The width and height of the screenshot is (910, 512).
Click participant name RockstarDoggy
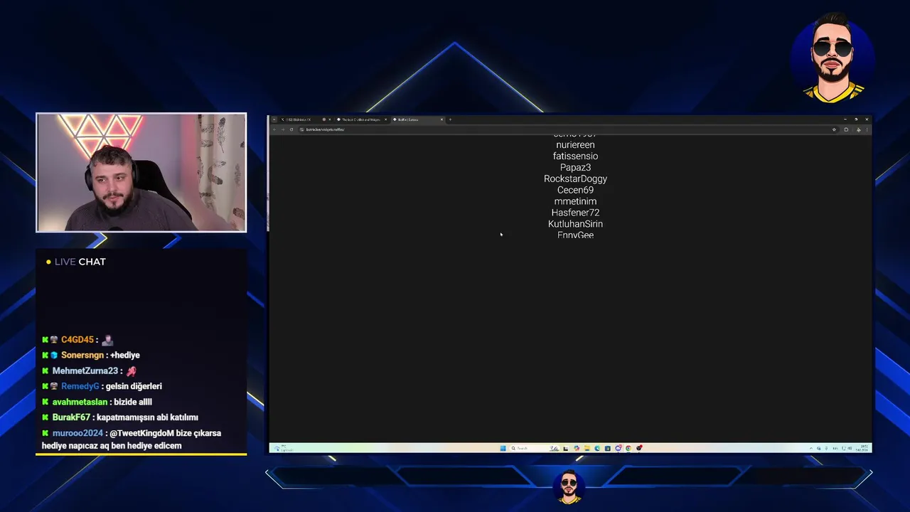pyautogui.click(x=575, y=179)
